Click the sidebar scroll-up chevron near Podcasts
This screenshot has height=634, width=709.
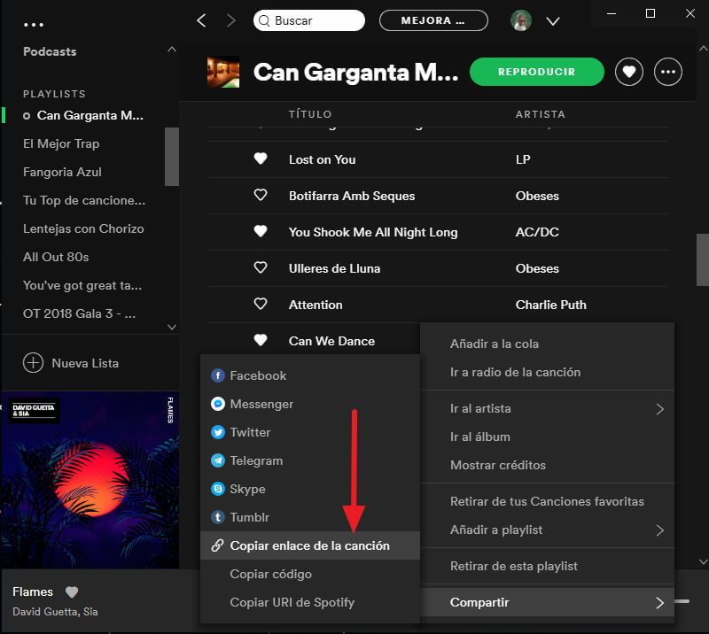(x=172, y=49)
